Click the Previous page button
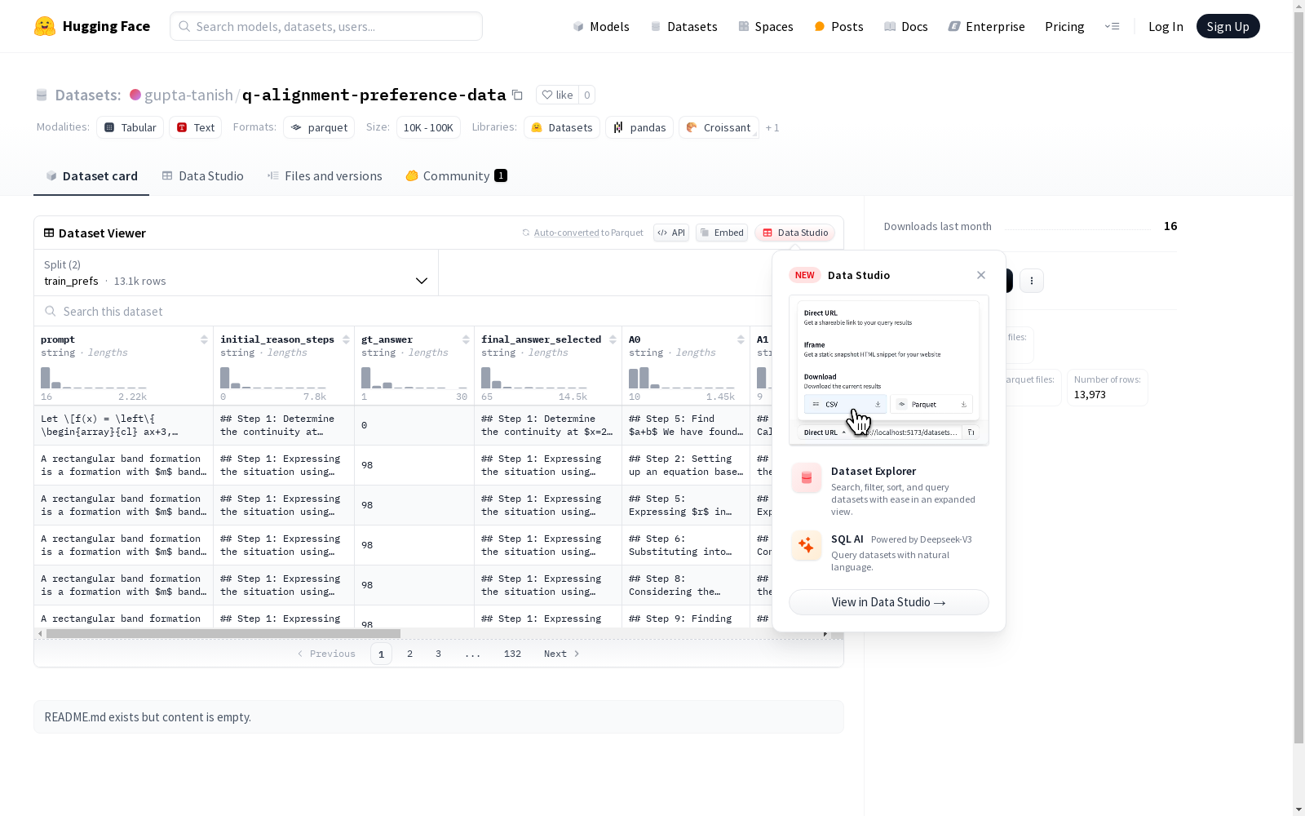 coord(326,654)
